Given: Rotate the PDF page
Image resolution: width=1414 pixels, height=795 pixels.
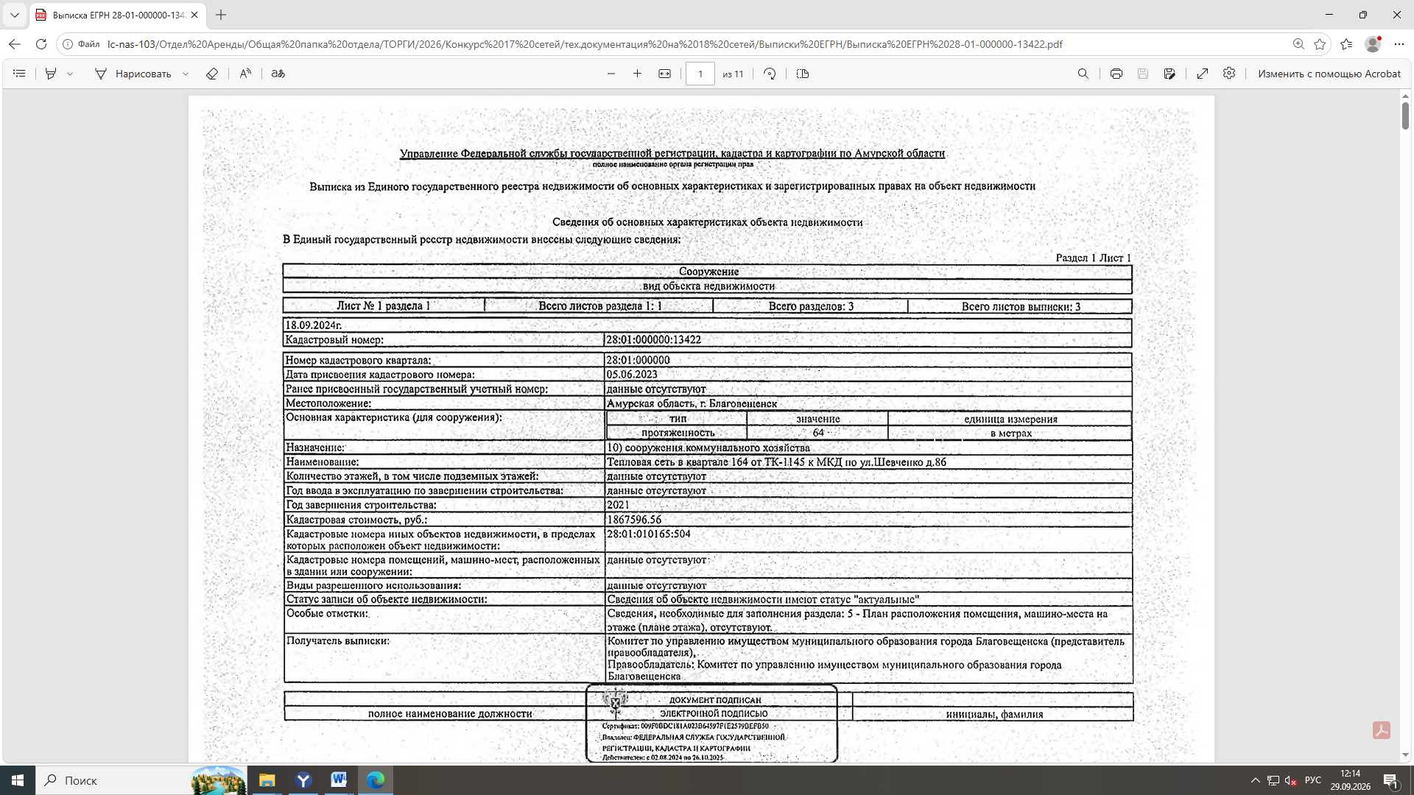Looking at the screenshot, I should (x=770, y=74).
